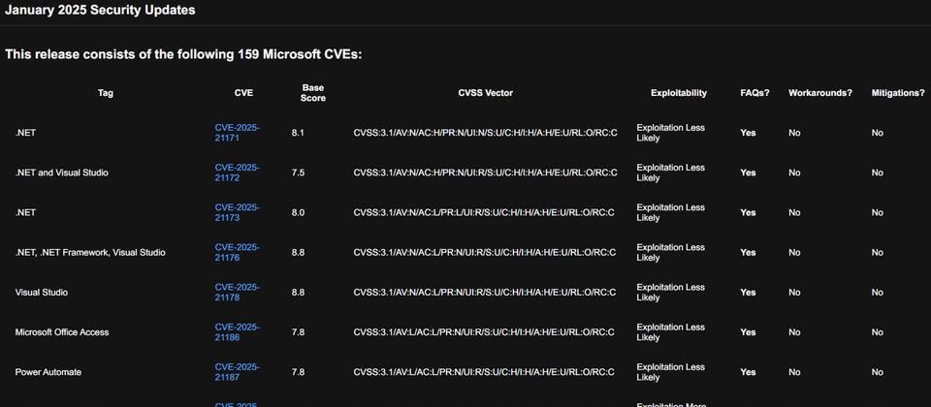Click the Base Score column header

coord(313,93)
